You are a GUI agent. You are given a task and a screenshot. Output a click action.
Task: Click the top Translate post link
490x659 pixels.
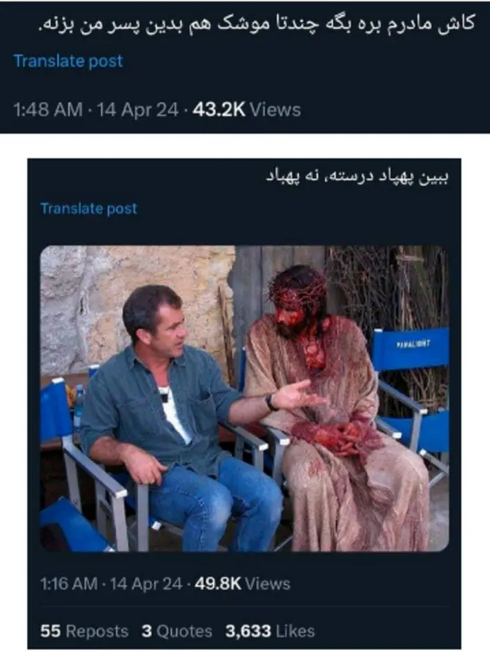pos(68,61)
